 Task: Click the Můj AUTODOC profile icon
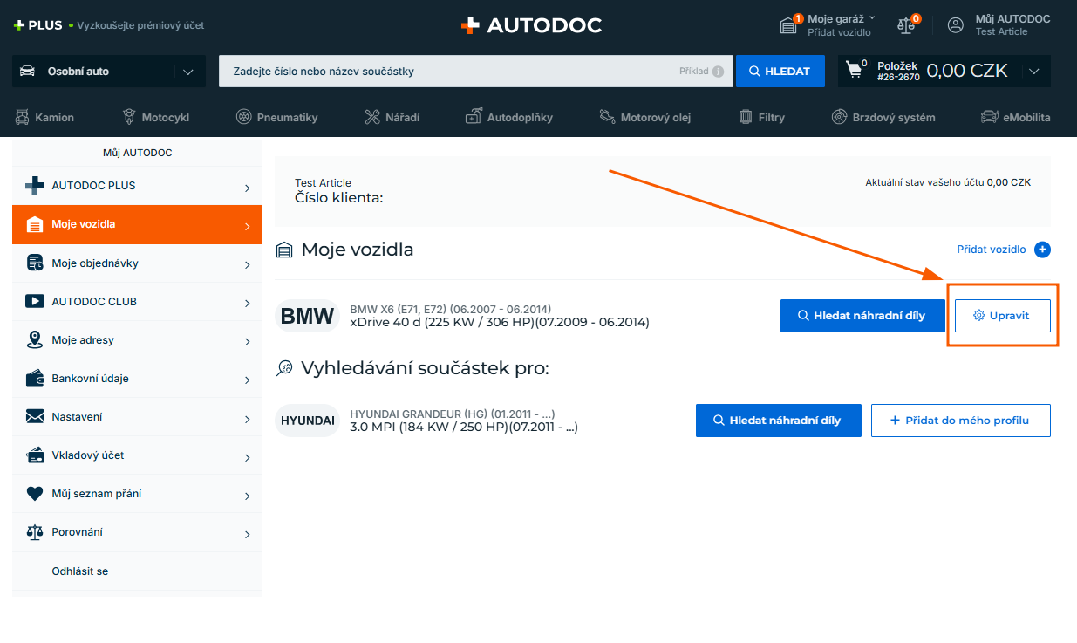pyautogui.click(x=956, y=25)
